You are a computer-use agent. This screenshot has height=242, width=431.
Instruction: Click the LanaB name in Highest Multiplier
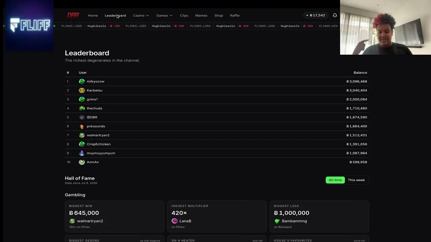pos(185,221)
